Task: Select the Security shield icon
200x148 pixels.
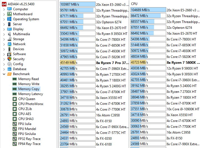Action: [x=9, y=59]
